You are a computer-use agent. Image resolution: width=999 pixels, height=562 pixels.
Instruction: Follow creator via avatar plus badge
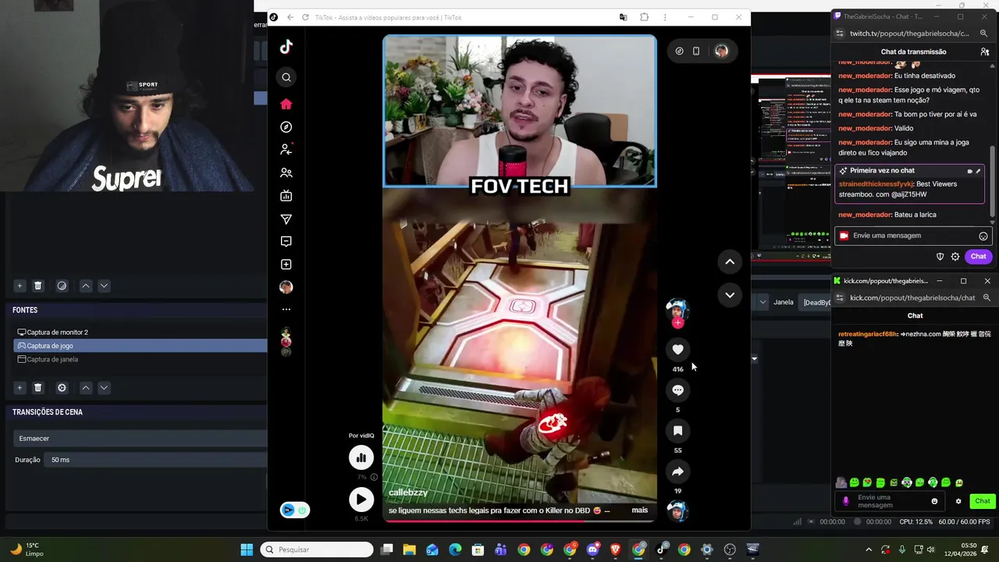[x=677, y=323]
